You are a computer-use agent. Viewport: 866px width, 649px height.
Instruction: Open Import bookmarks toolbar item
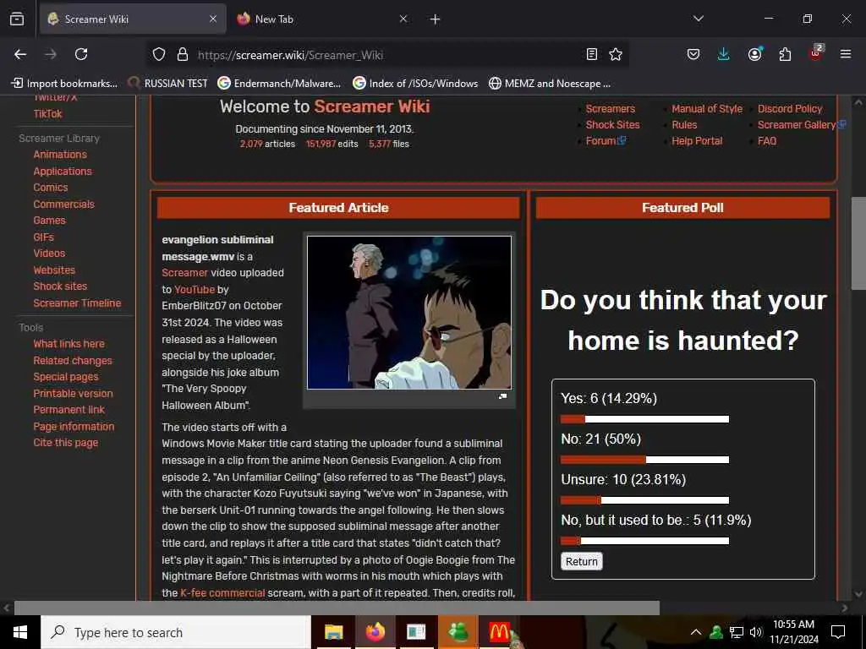coord(64,84)
